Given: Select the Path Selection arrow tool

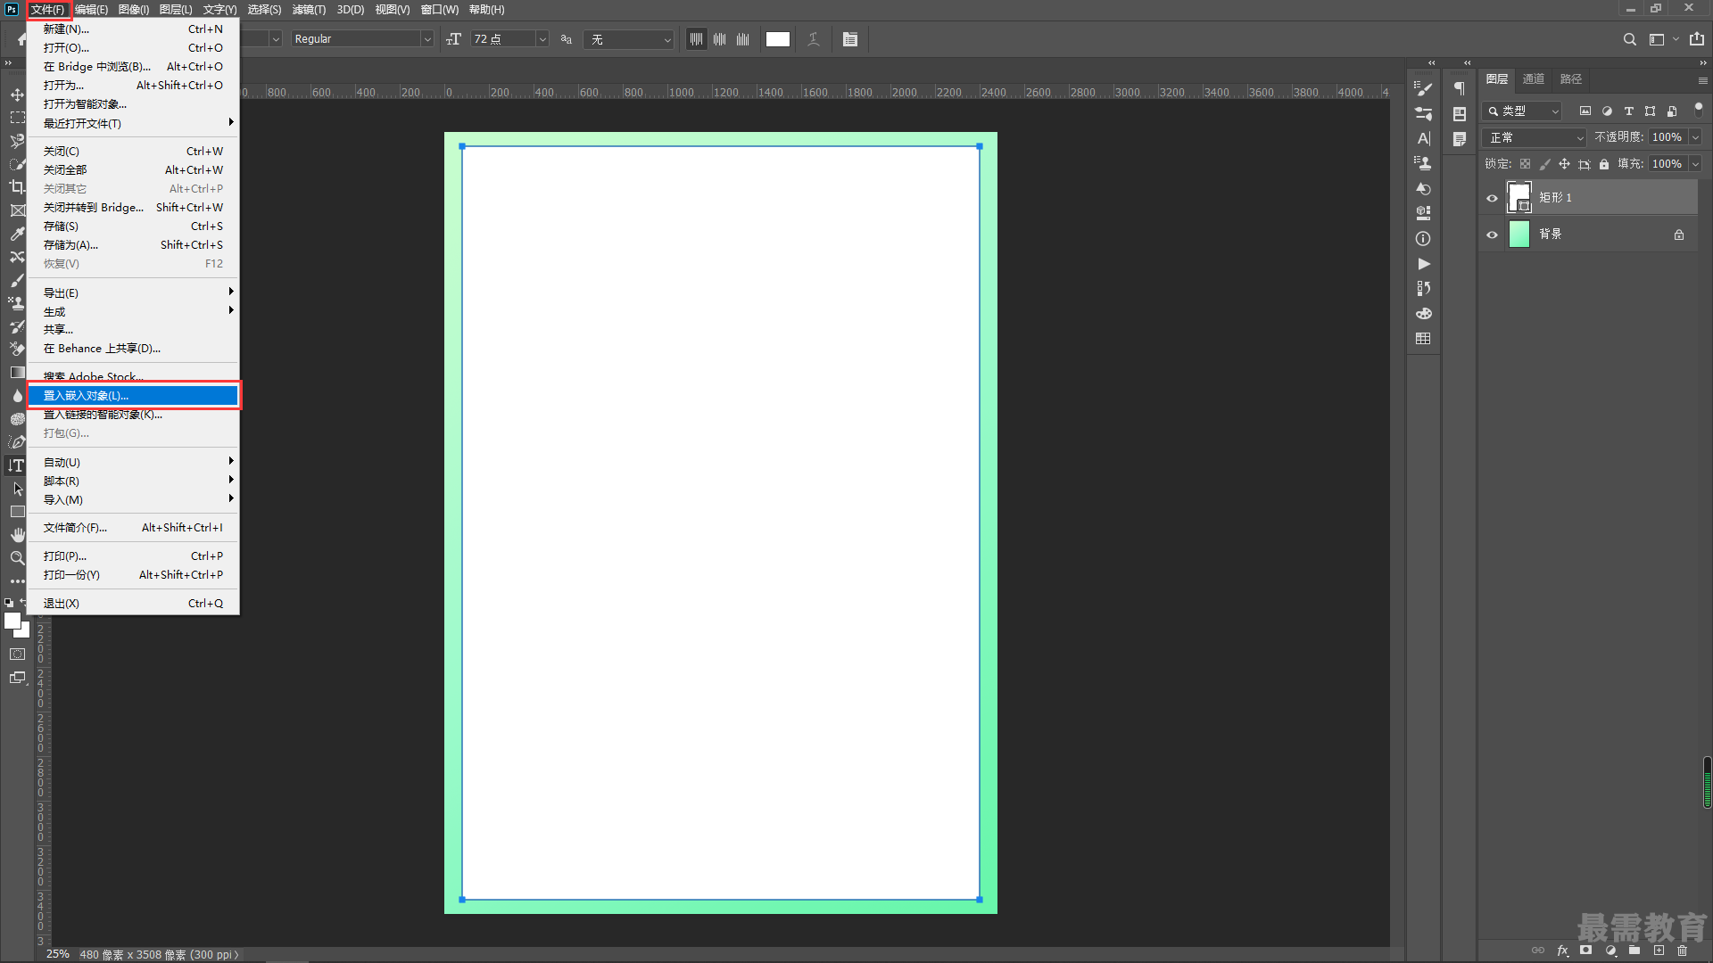Looking at the screenshot, I should (17, 489).
